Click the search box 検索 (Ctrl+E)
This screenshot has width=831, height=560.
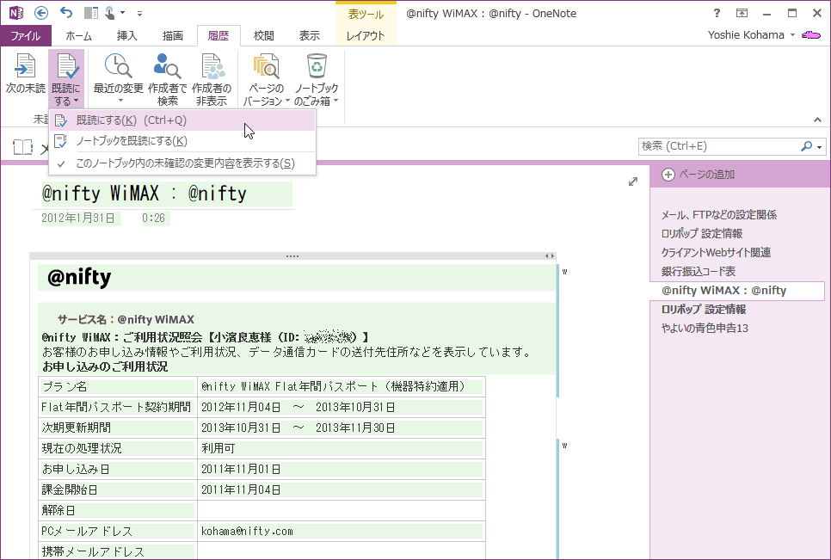click(718, 146)
